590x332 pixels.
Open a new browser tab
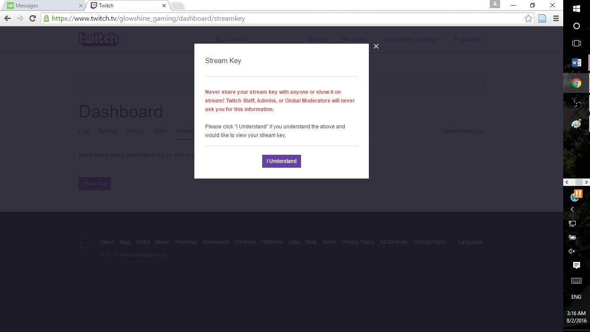point(178,6)
